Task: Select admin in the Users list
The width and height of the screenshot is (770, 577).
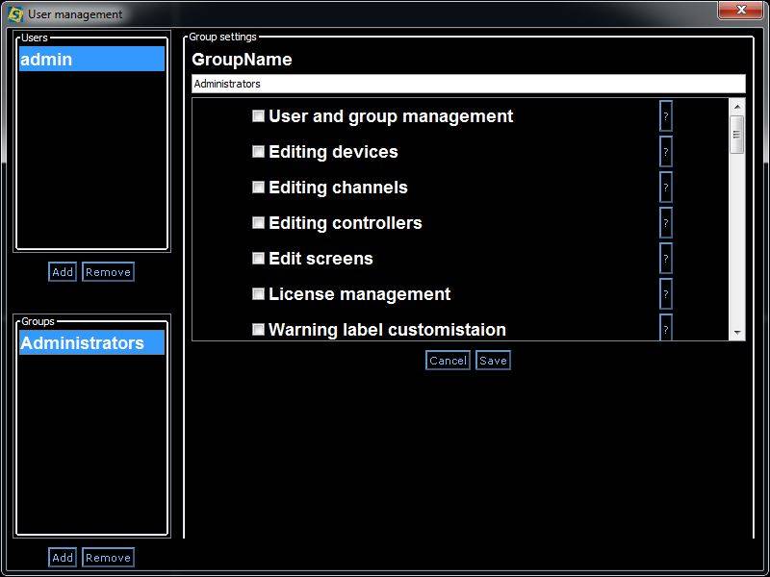Action: click(x=91, y=60)
